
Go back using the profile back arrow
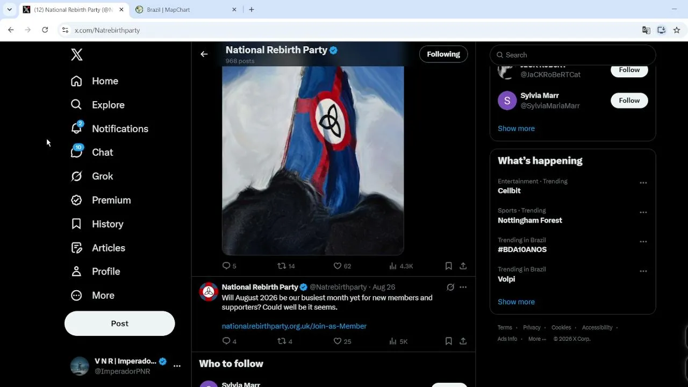tap(204, 54)
